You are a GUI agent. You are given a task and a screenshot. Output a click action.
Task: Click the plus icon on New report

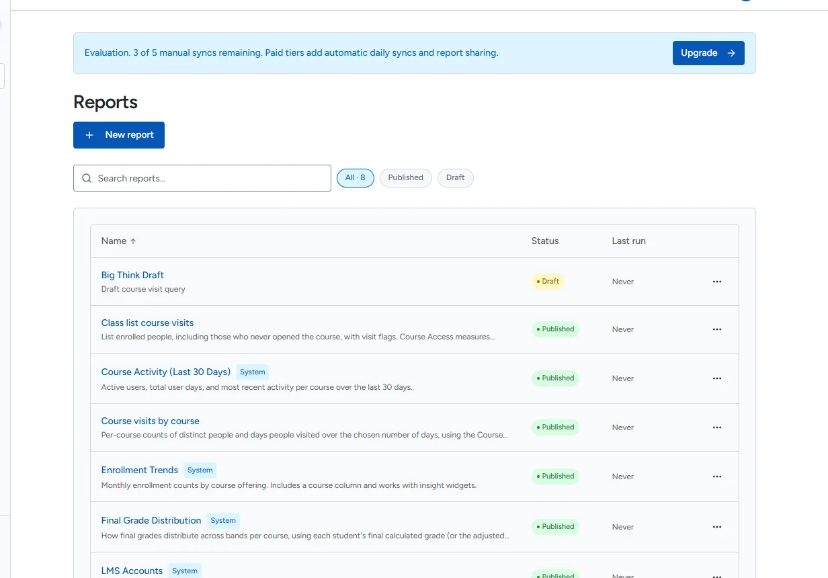click(x=89, y=135)
